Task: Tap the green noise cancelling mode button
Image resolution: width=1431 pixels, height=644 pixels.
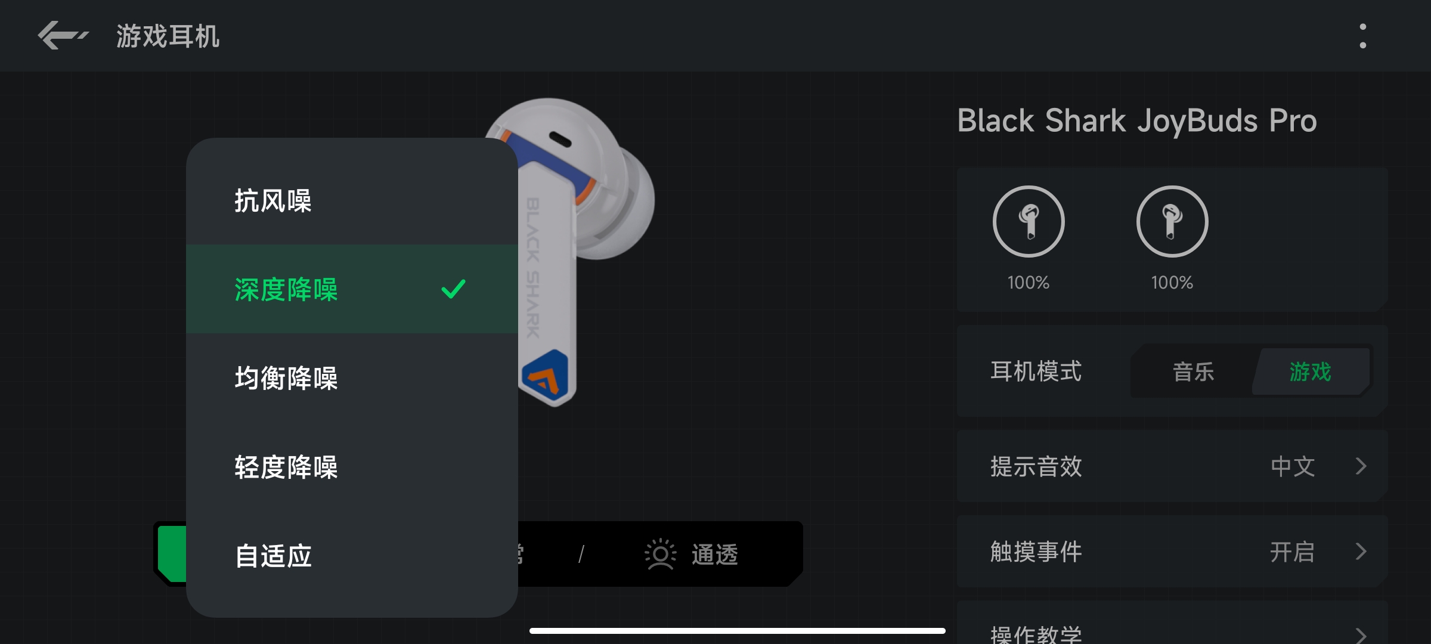Action: point(172,555)
